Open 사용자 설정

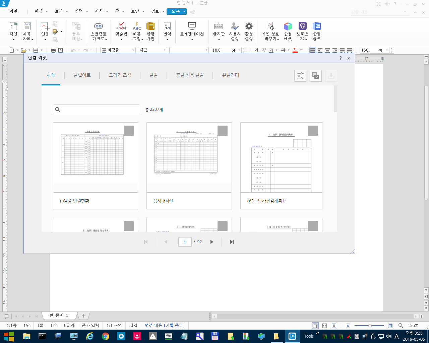(x=235, y=31)
